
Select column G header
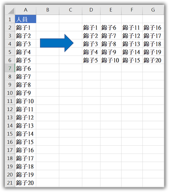pyautogui.click(x=153, y=10)
